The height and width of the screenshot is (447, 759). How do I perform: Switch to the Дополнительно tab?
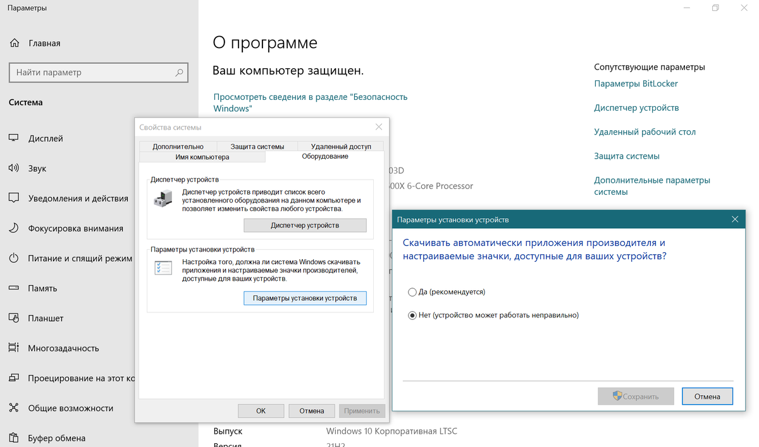click(x=178, y=146)
